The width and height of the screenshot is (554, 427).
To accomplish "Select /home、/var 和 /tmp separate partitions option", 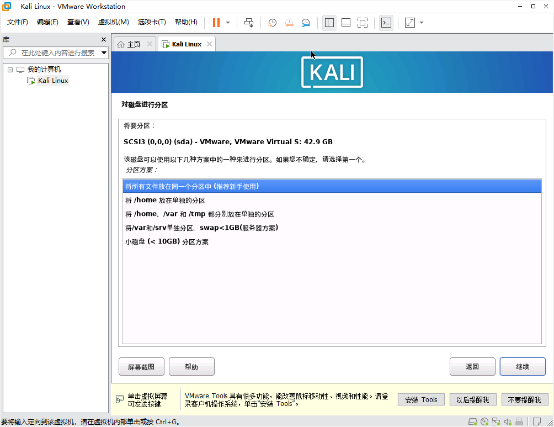I will (x=332, y=214).
